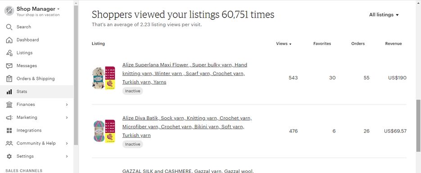Expand the Marketing submenu chevron
This screenshot has width=421, height=173.
[67, 118]
